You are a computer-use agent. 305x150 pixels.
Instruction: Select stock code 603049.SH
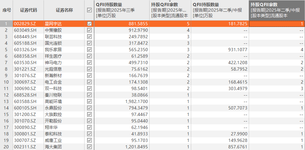point(25,30)
